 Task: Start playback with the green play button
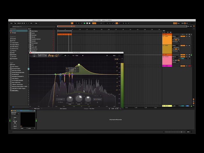coord(84,23)
